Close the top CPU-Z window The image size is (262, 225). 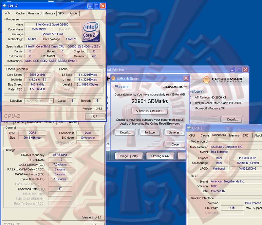point(103,6)
